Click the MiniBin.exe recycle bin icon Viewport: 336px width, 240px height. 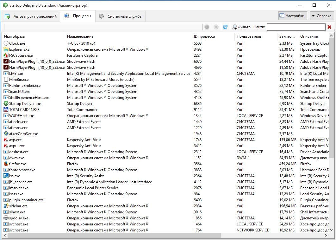[6, 80]
